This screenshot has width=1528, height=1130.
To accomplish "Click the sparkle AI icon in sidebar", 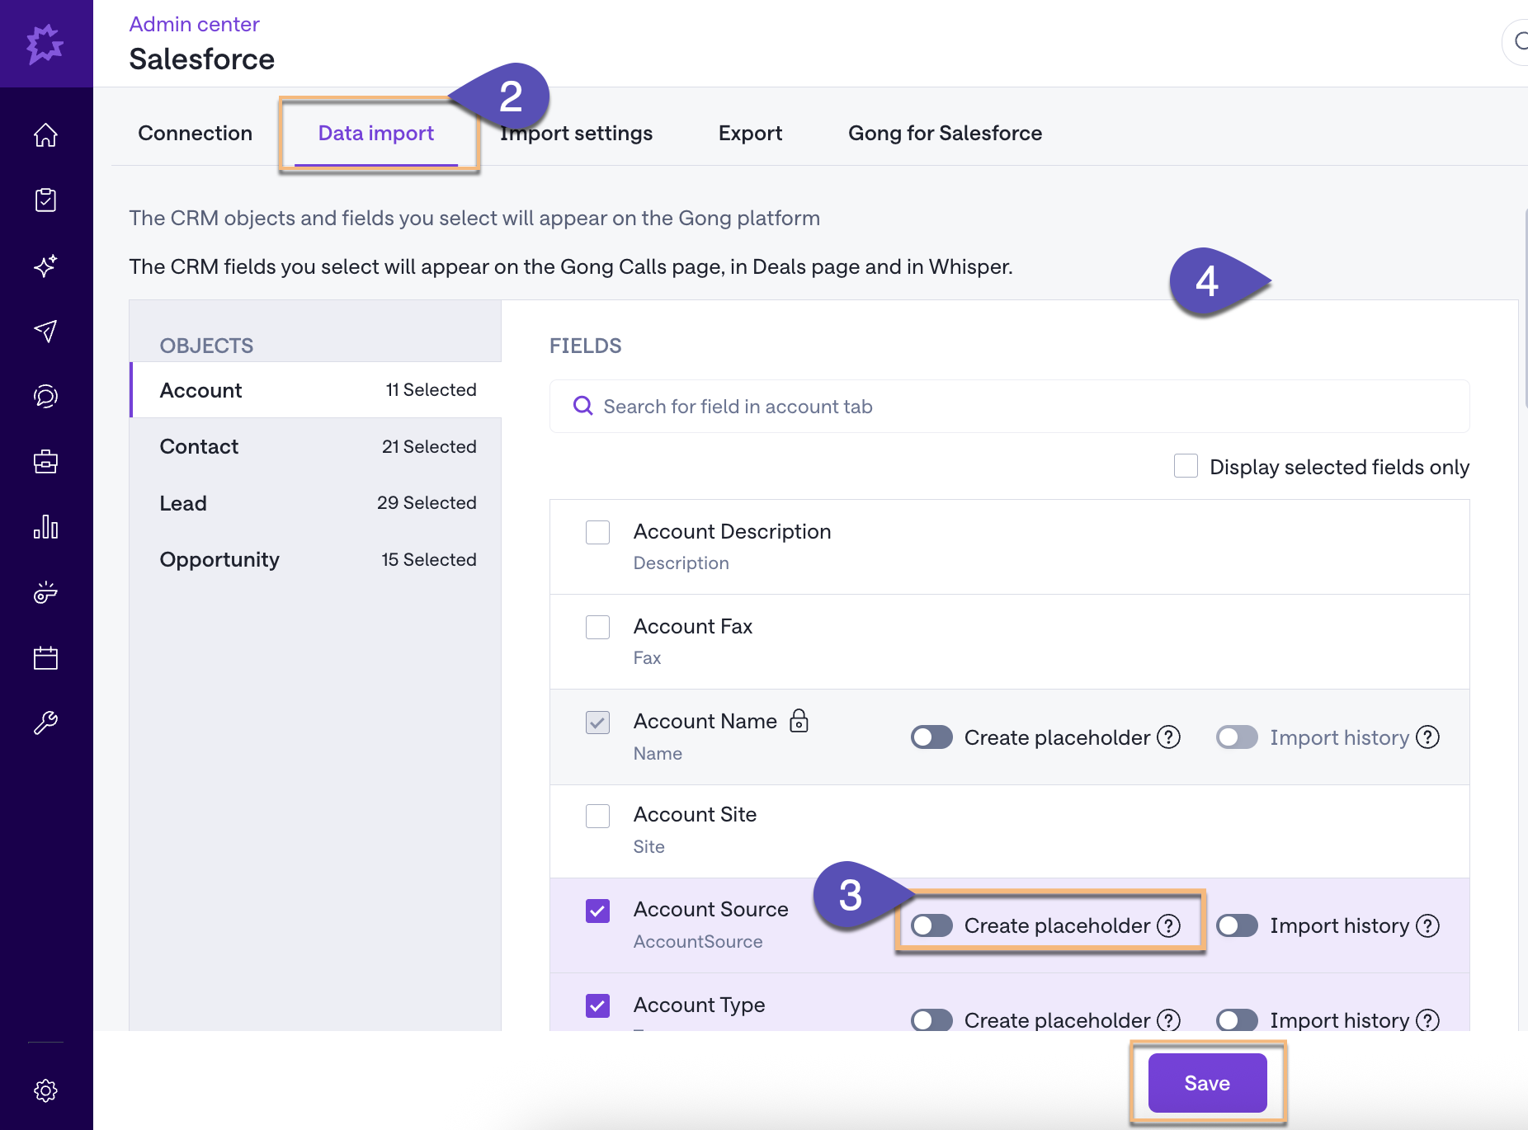I will [45, 266].
